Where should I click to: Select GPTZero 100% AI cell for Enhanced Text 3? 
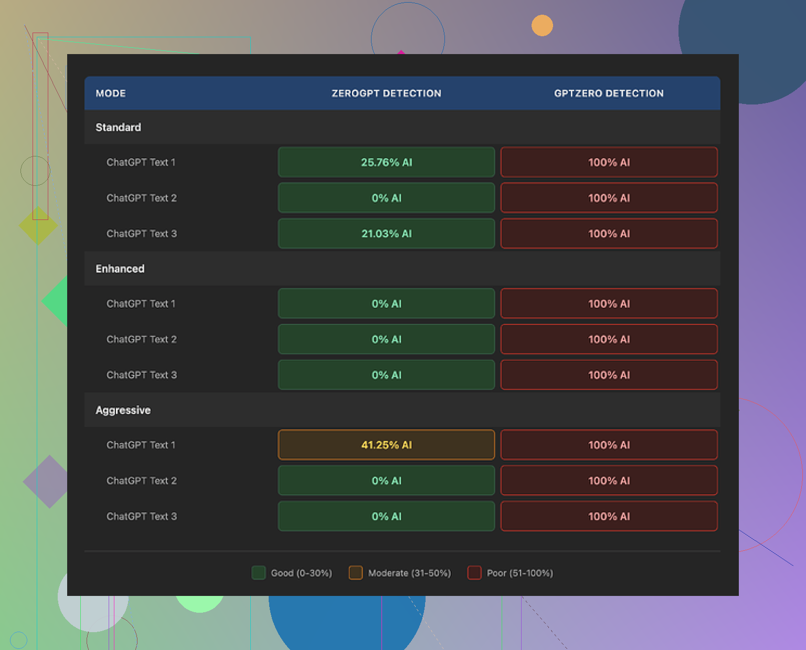coord(609,375)
